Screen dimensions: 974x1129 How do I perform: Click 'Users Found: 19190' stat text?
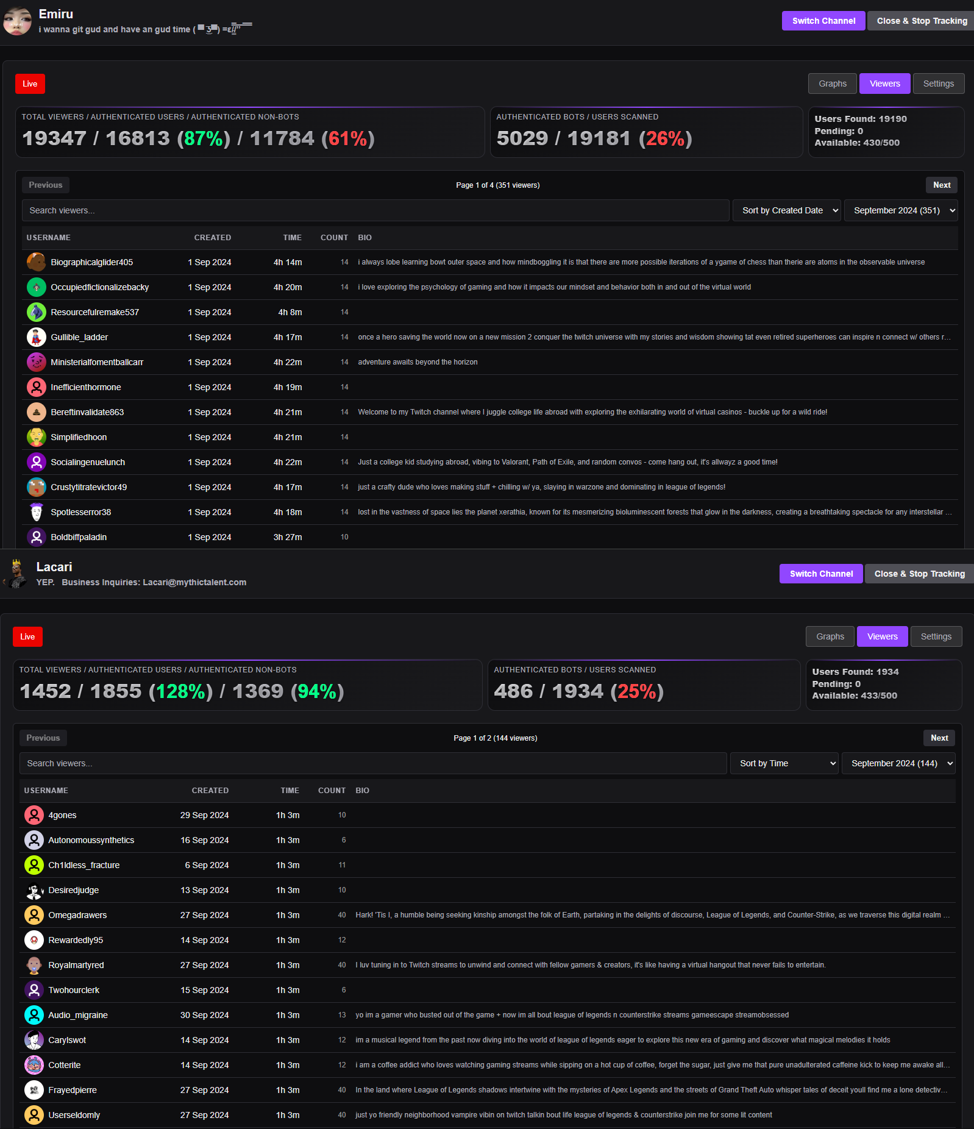click(x=861, y=119)
